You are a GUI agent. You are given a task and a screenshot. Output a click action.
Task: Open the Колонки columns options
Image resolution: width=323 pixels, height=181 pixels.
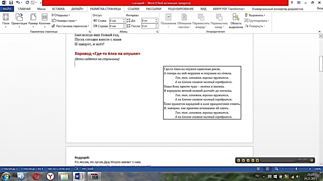[x=45, y=21]
